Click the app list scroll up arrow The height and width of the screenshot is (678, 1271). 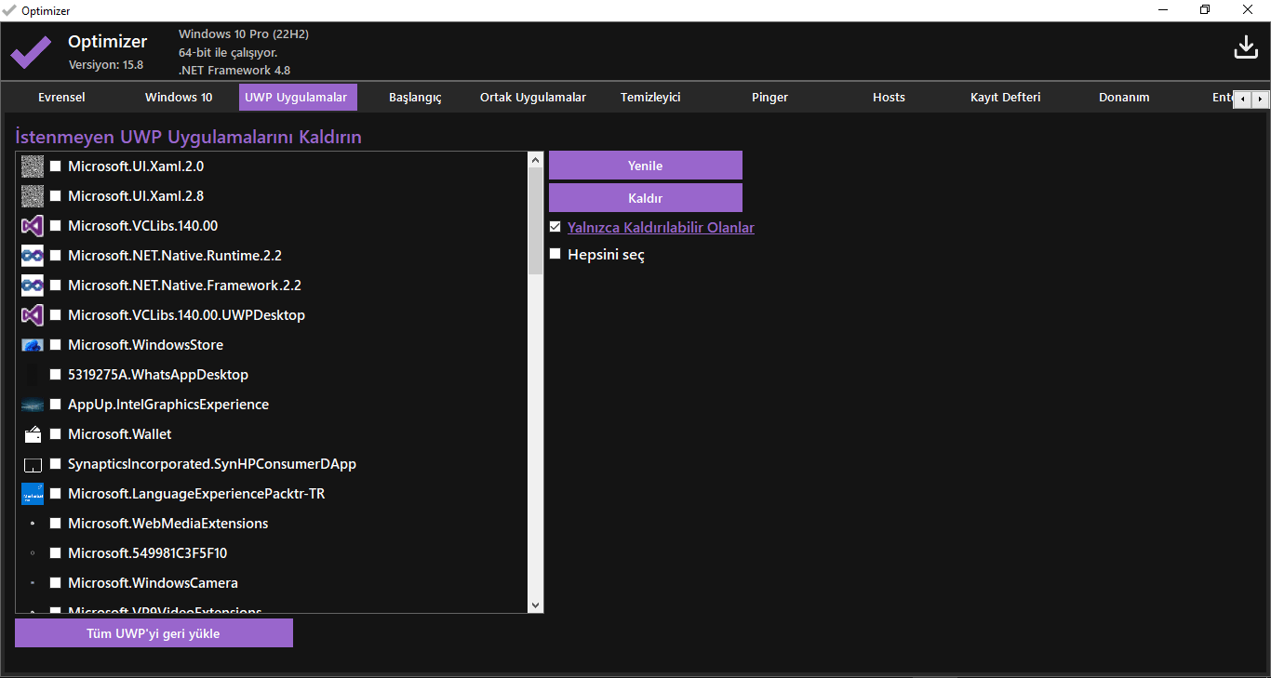tap(535, 160)
